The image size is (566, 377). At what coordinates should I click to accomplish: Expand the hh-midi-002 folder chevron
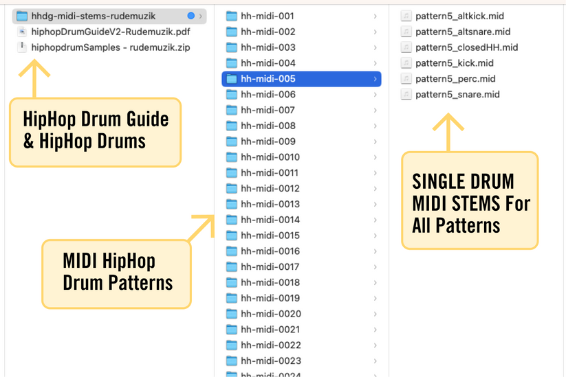pos(375,32)
